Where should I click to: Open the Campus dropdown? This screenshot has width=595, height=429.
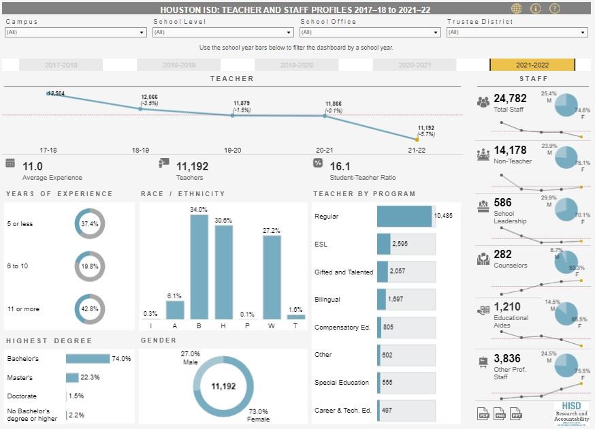(x=76, y=32)
